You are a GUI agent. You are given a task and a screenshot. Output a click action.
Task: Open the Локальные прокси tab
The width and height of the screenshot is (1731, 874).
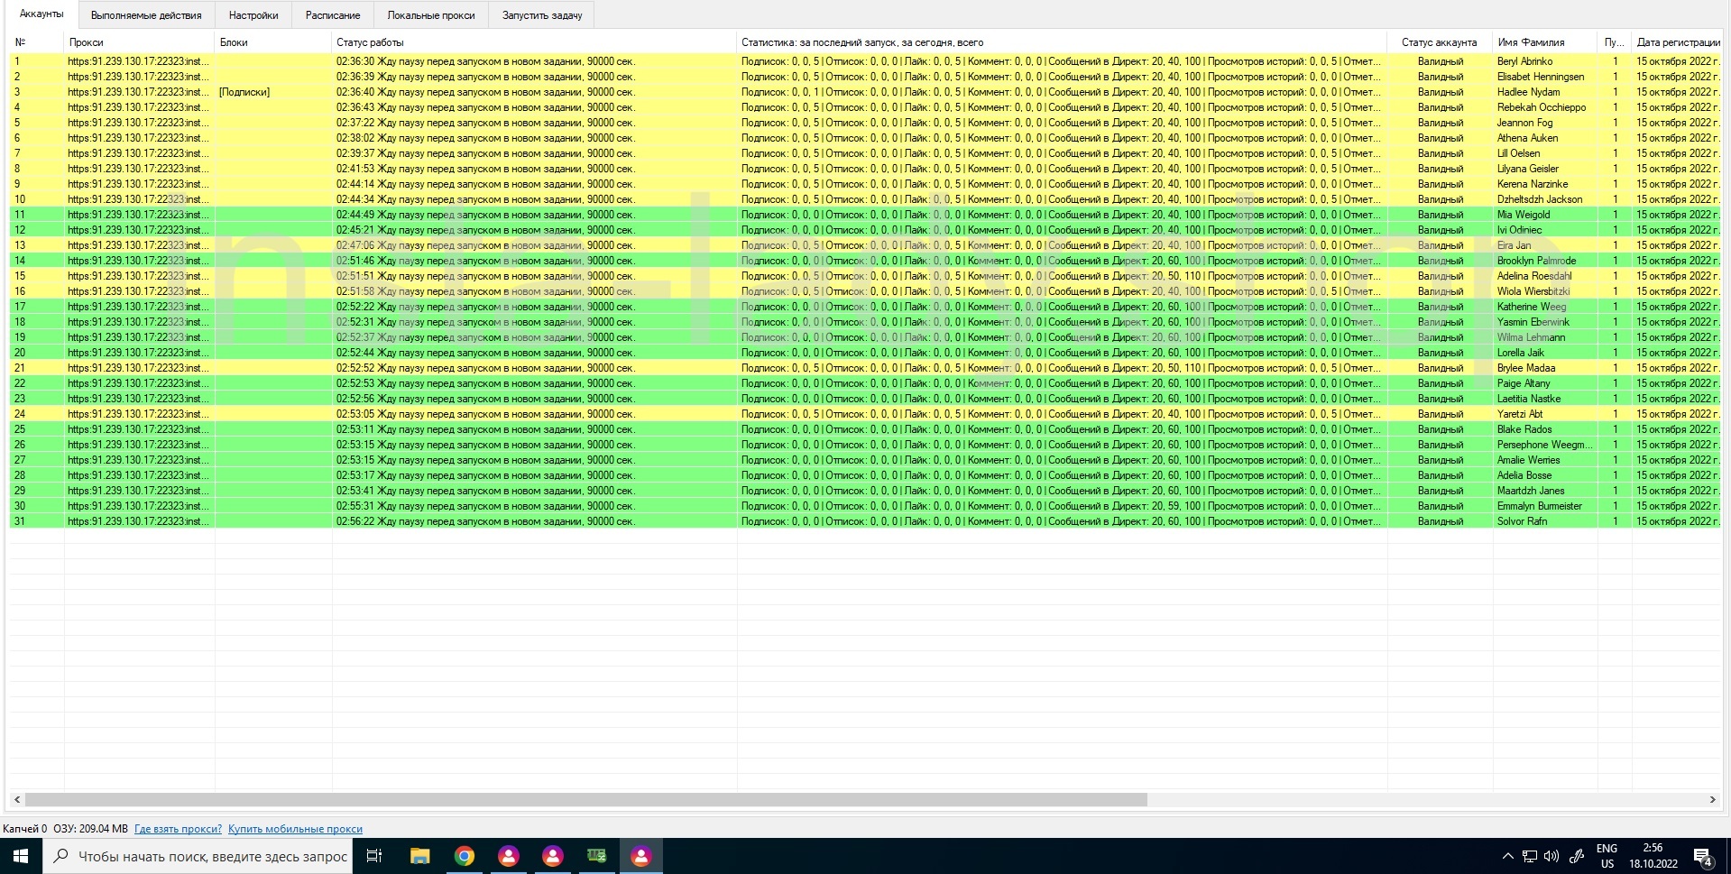coord(431,15)
